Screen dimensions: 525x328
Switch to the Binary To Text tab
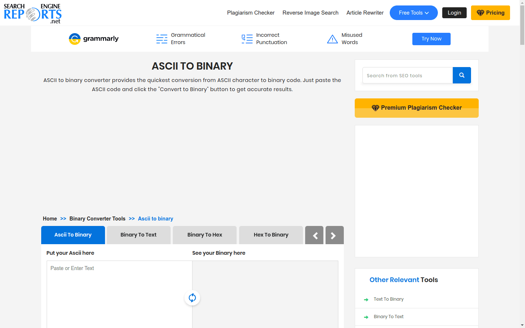click(x=139, y=235)
